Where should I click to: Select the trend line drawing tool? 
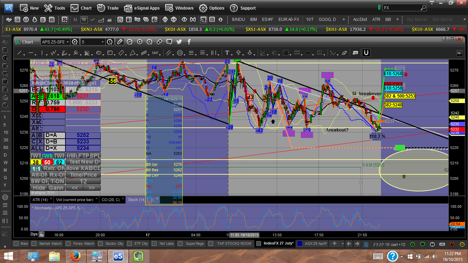click(20, 53)
